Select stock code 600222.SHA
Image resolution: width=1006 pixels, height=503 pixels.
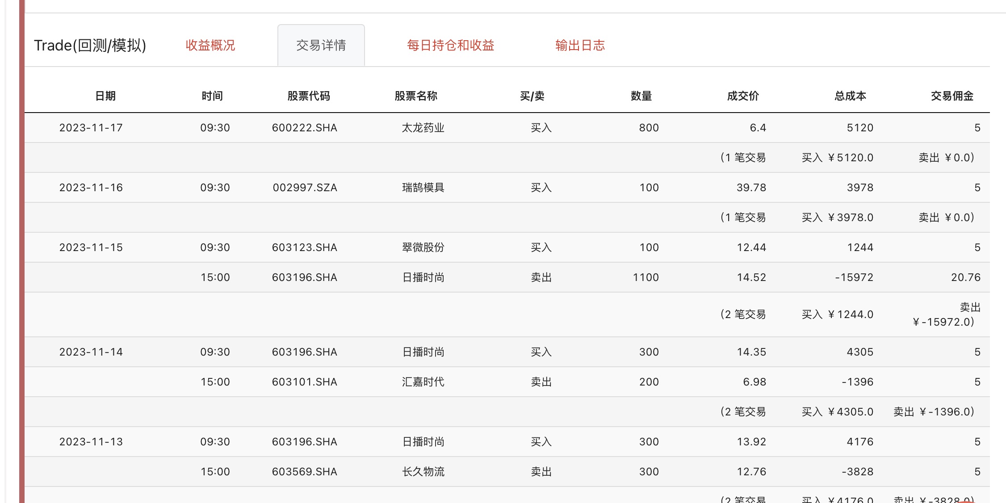304,128
